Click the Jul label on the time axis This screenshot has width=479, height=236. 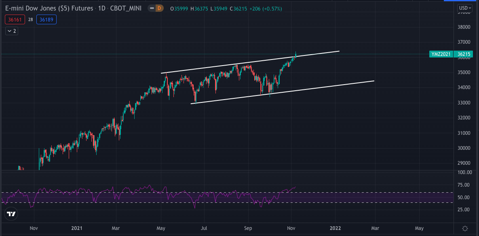pyautogui.click(x=205, y=228)
